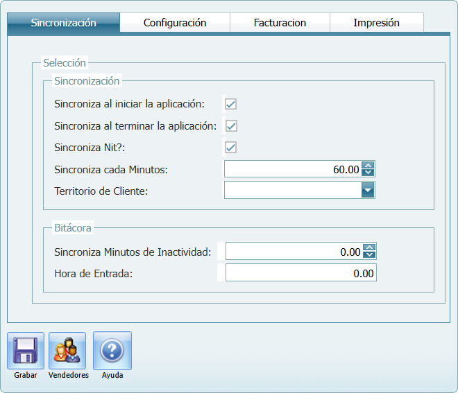Image resolution: width=458 pixels, height=393 pixels.
Task: Uncheck Sincroniza al iniciar la aplicación
Action: pos(231,104)
